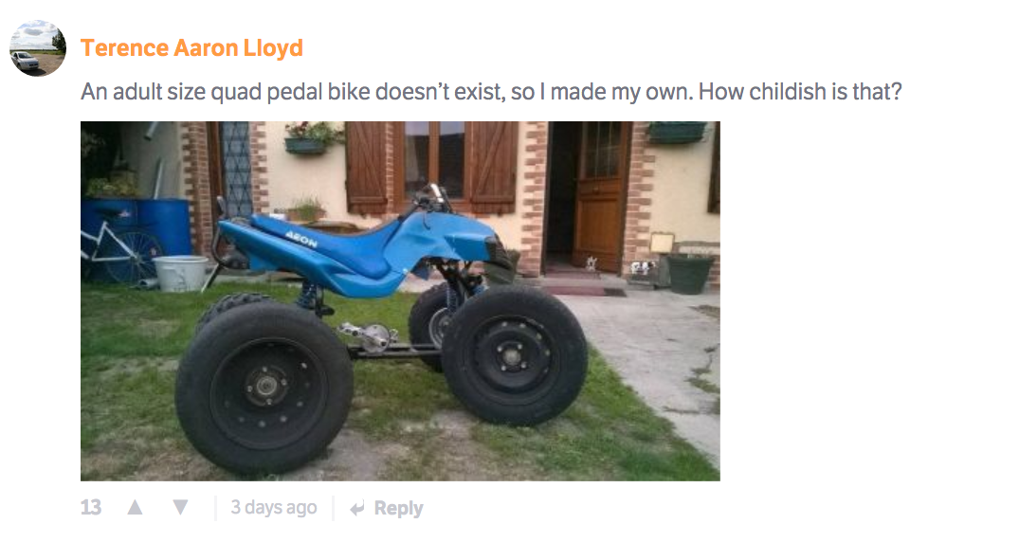Click the quad's front right wheel in photo
Image resolution: width=1019 pixels, height=542 pixels.
[514, 354]
